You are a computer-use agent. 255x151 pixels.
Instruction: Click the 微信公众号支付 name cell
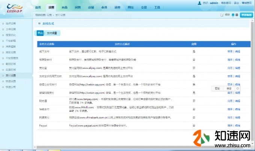(48, 85)
